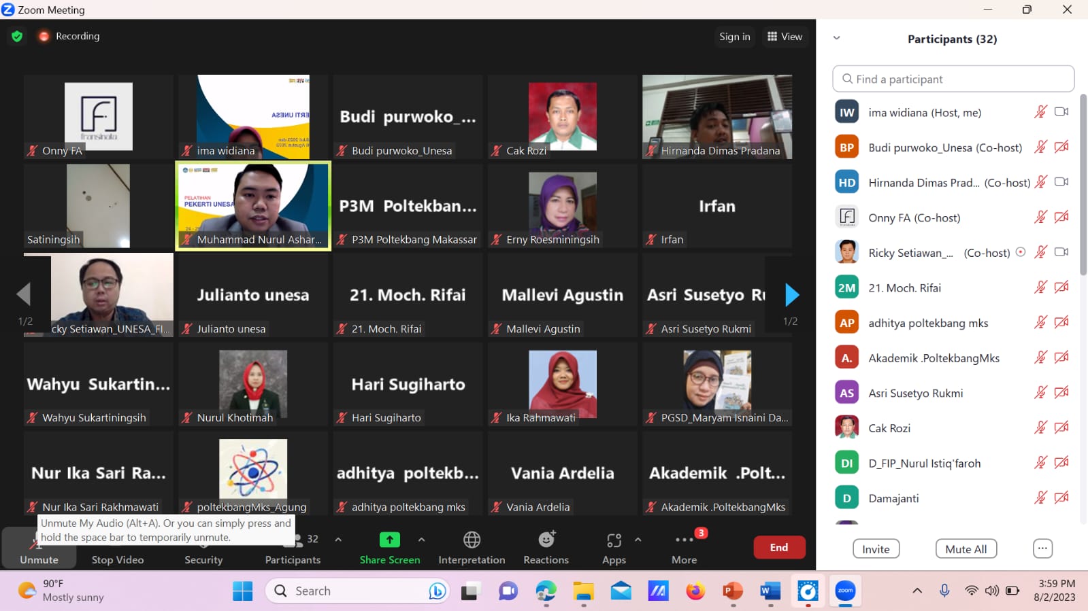Click the participants list scrollbar
Screen dimensions: 1088x611
(1083, 184)
